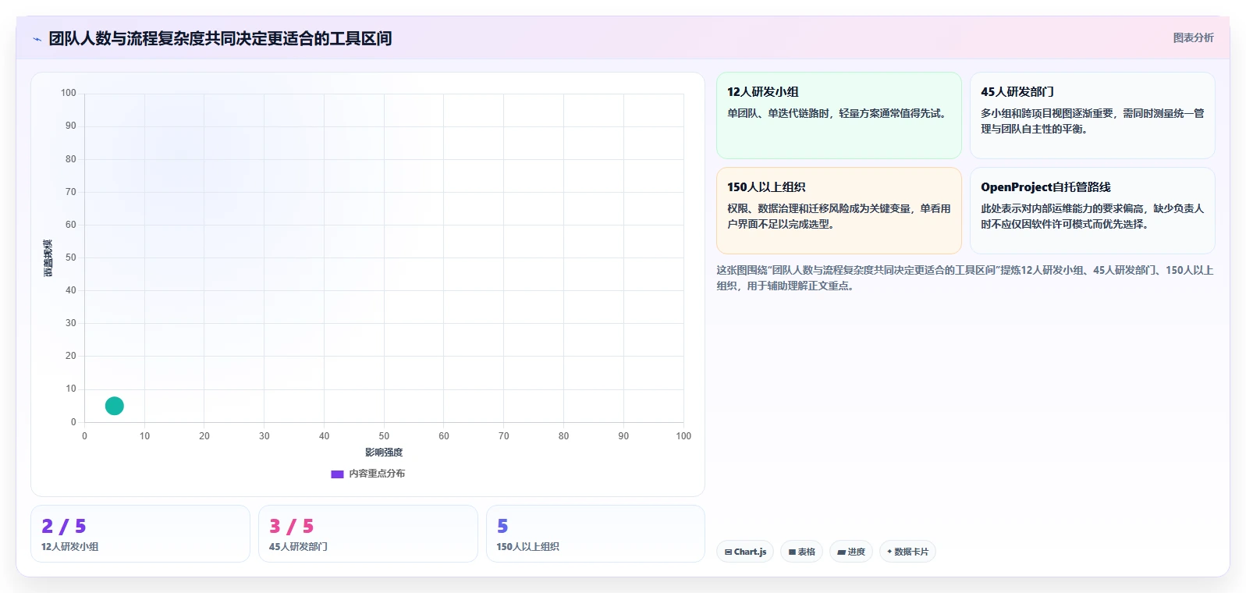Select the 2 / 5 stat card
Image resolution: width=1246 pixels, height=593 pixels.
[140, 534]
